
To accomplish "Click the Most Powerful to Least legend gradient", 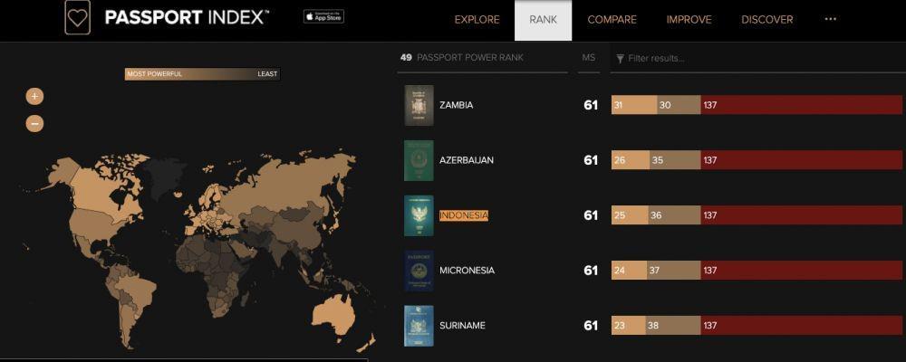I will point(203,74).
